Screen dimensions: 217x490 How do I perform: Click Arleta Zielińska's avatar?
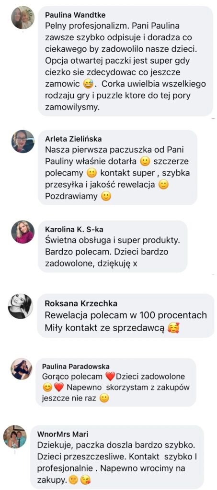[x=23, y=141]
